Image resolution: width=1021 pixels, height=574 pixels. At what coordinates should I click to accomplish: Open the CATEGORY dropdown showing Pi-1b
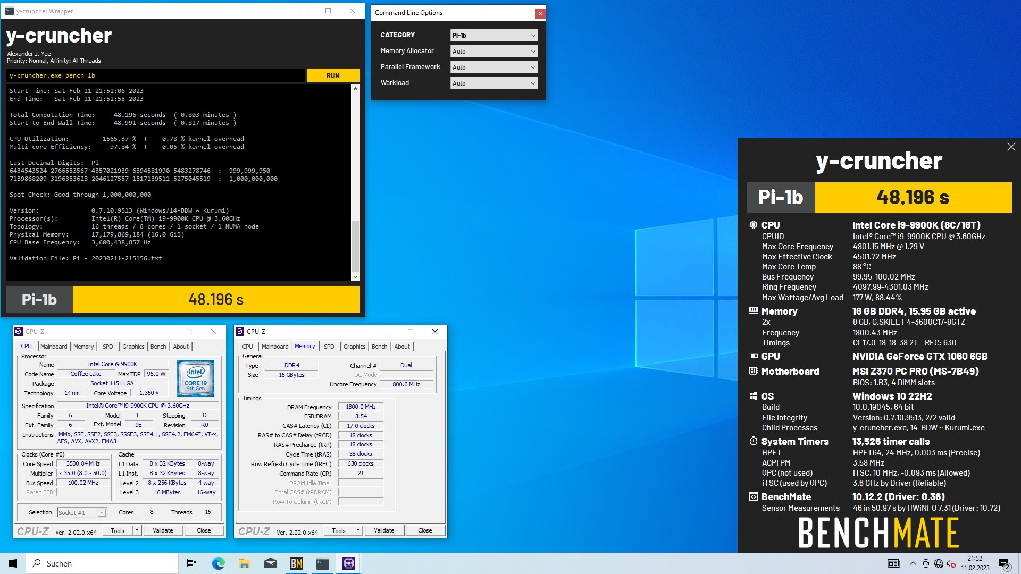click(x=494, y=35)
